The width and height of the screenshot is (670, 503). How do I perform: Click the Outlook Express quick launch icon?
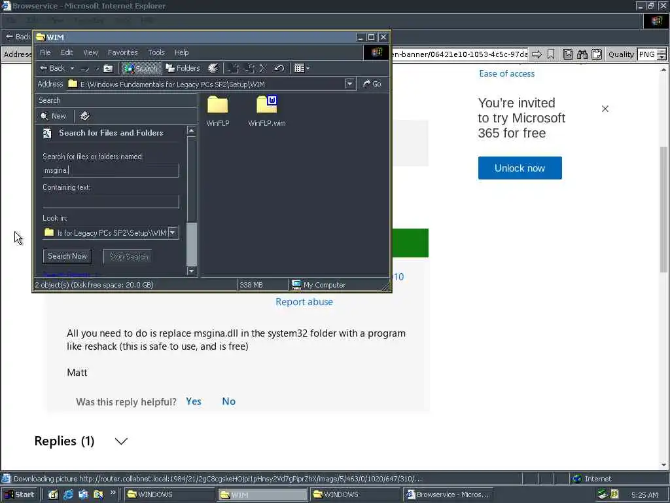[83, 494]
